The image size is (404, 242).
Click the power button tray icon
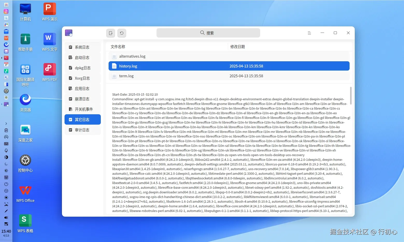6,184
